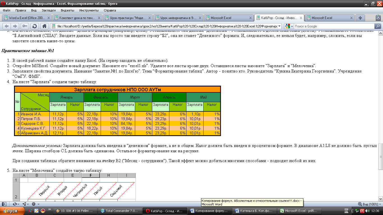This screenshot has height=215, width=383.
Task: Go back with the Opera back arrow
Action: (7, 26)
